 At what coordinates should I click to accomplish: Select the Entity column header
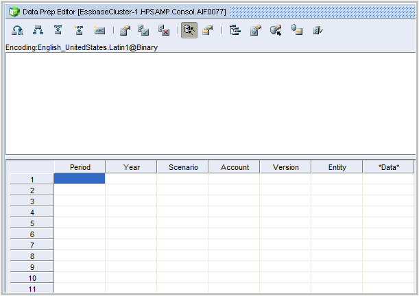coord(337,167)
